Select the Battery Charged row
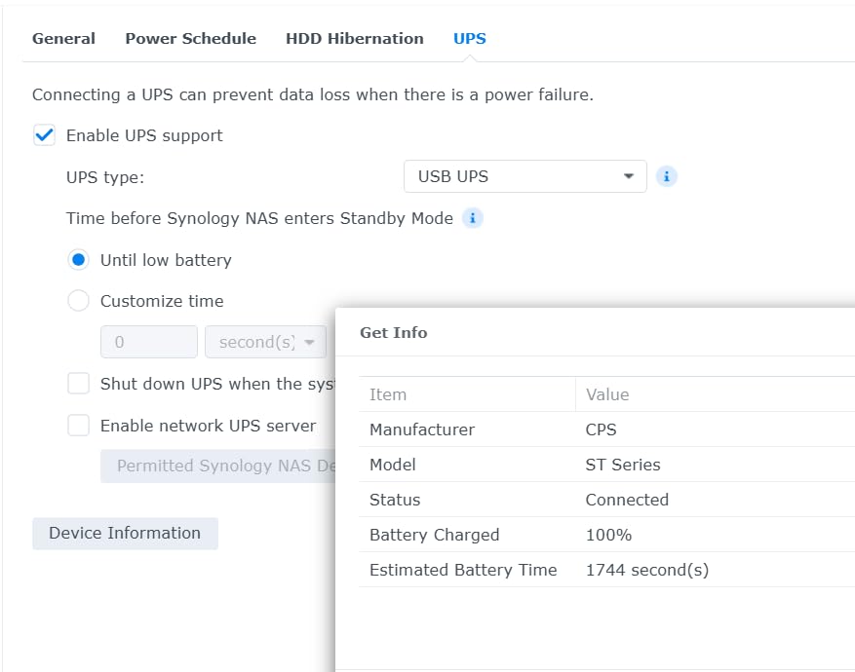855x672 pixels. [x=604, y=535]
